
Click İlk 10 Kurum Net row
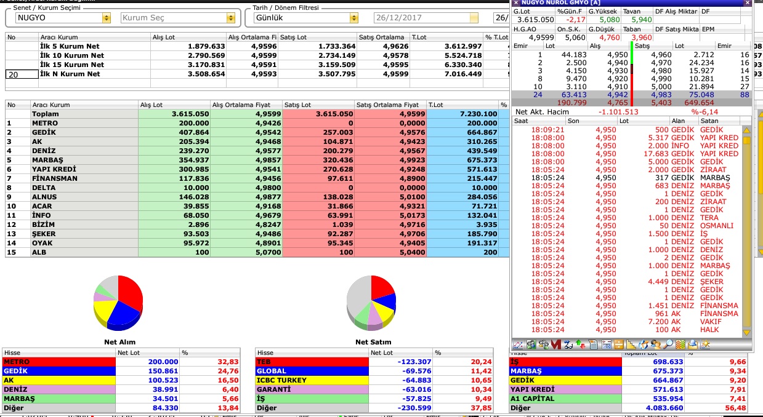pos(257,56)
